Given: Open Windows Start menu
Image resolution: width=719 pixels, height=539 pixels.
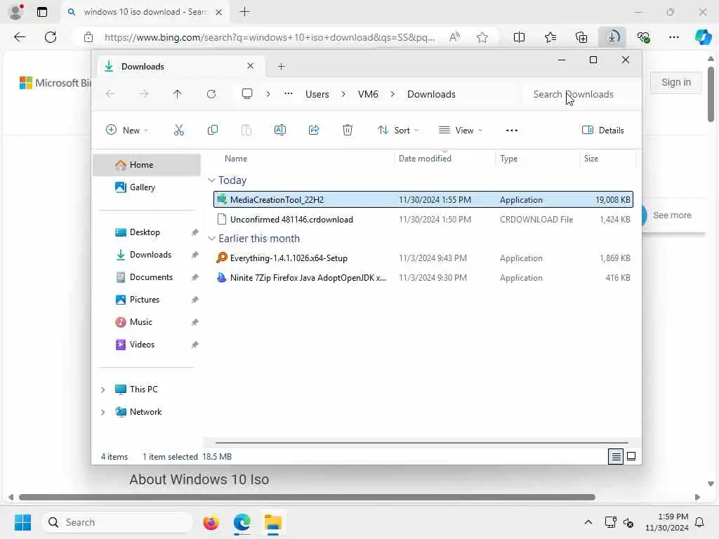Looking at the screenshot, I should pos(22,522).
